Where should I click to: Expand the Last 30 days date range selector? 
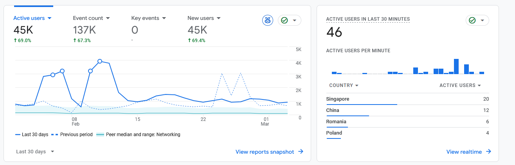point(35,151)
